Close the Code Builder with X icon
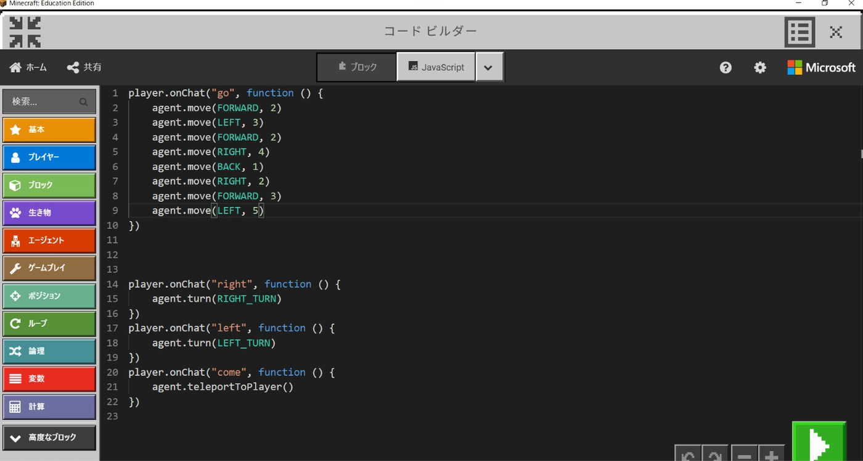The height and width of the screenshot is (461, 863). [x=836, y=32]
